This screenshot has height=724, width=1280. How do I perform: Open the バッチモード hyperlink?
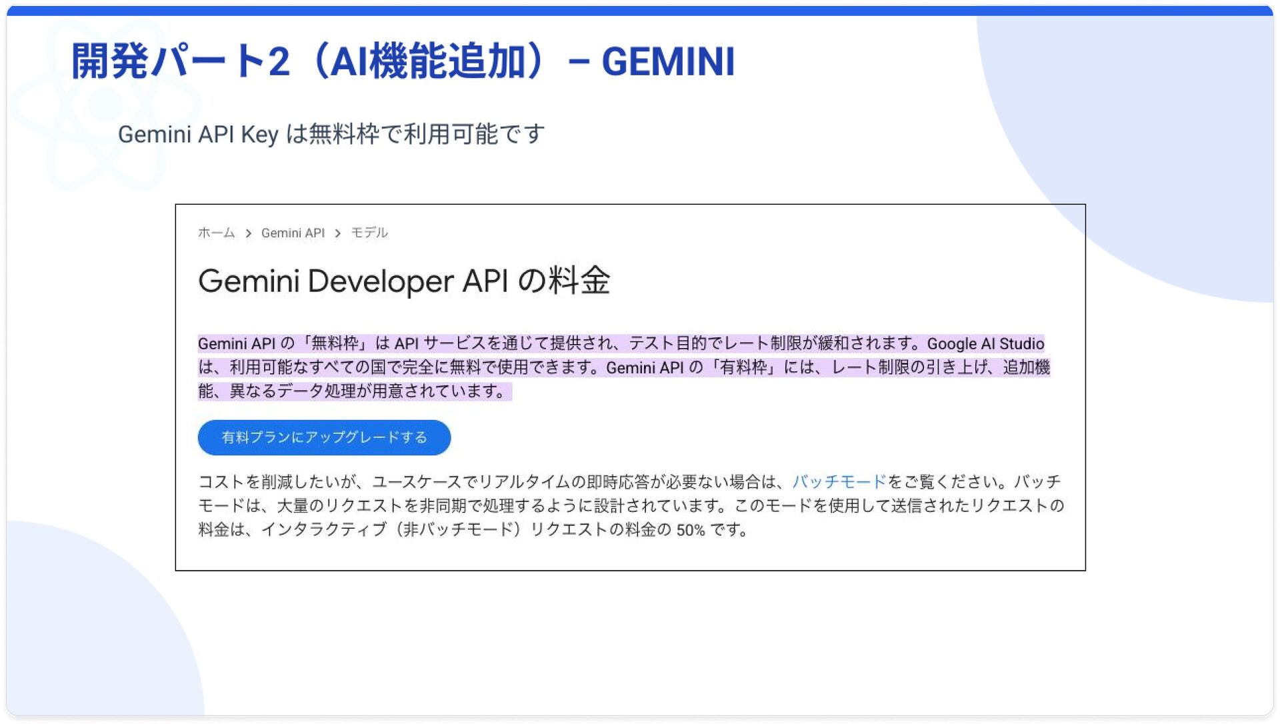pos(839,481)
